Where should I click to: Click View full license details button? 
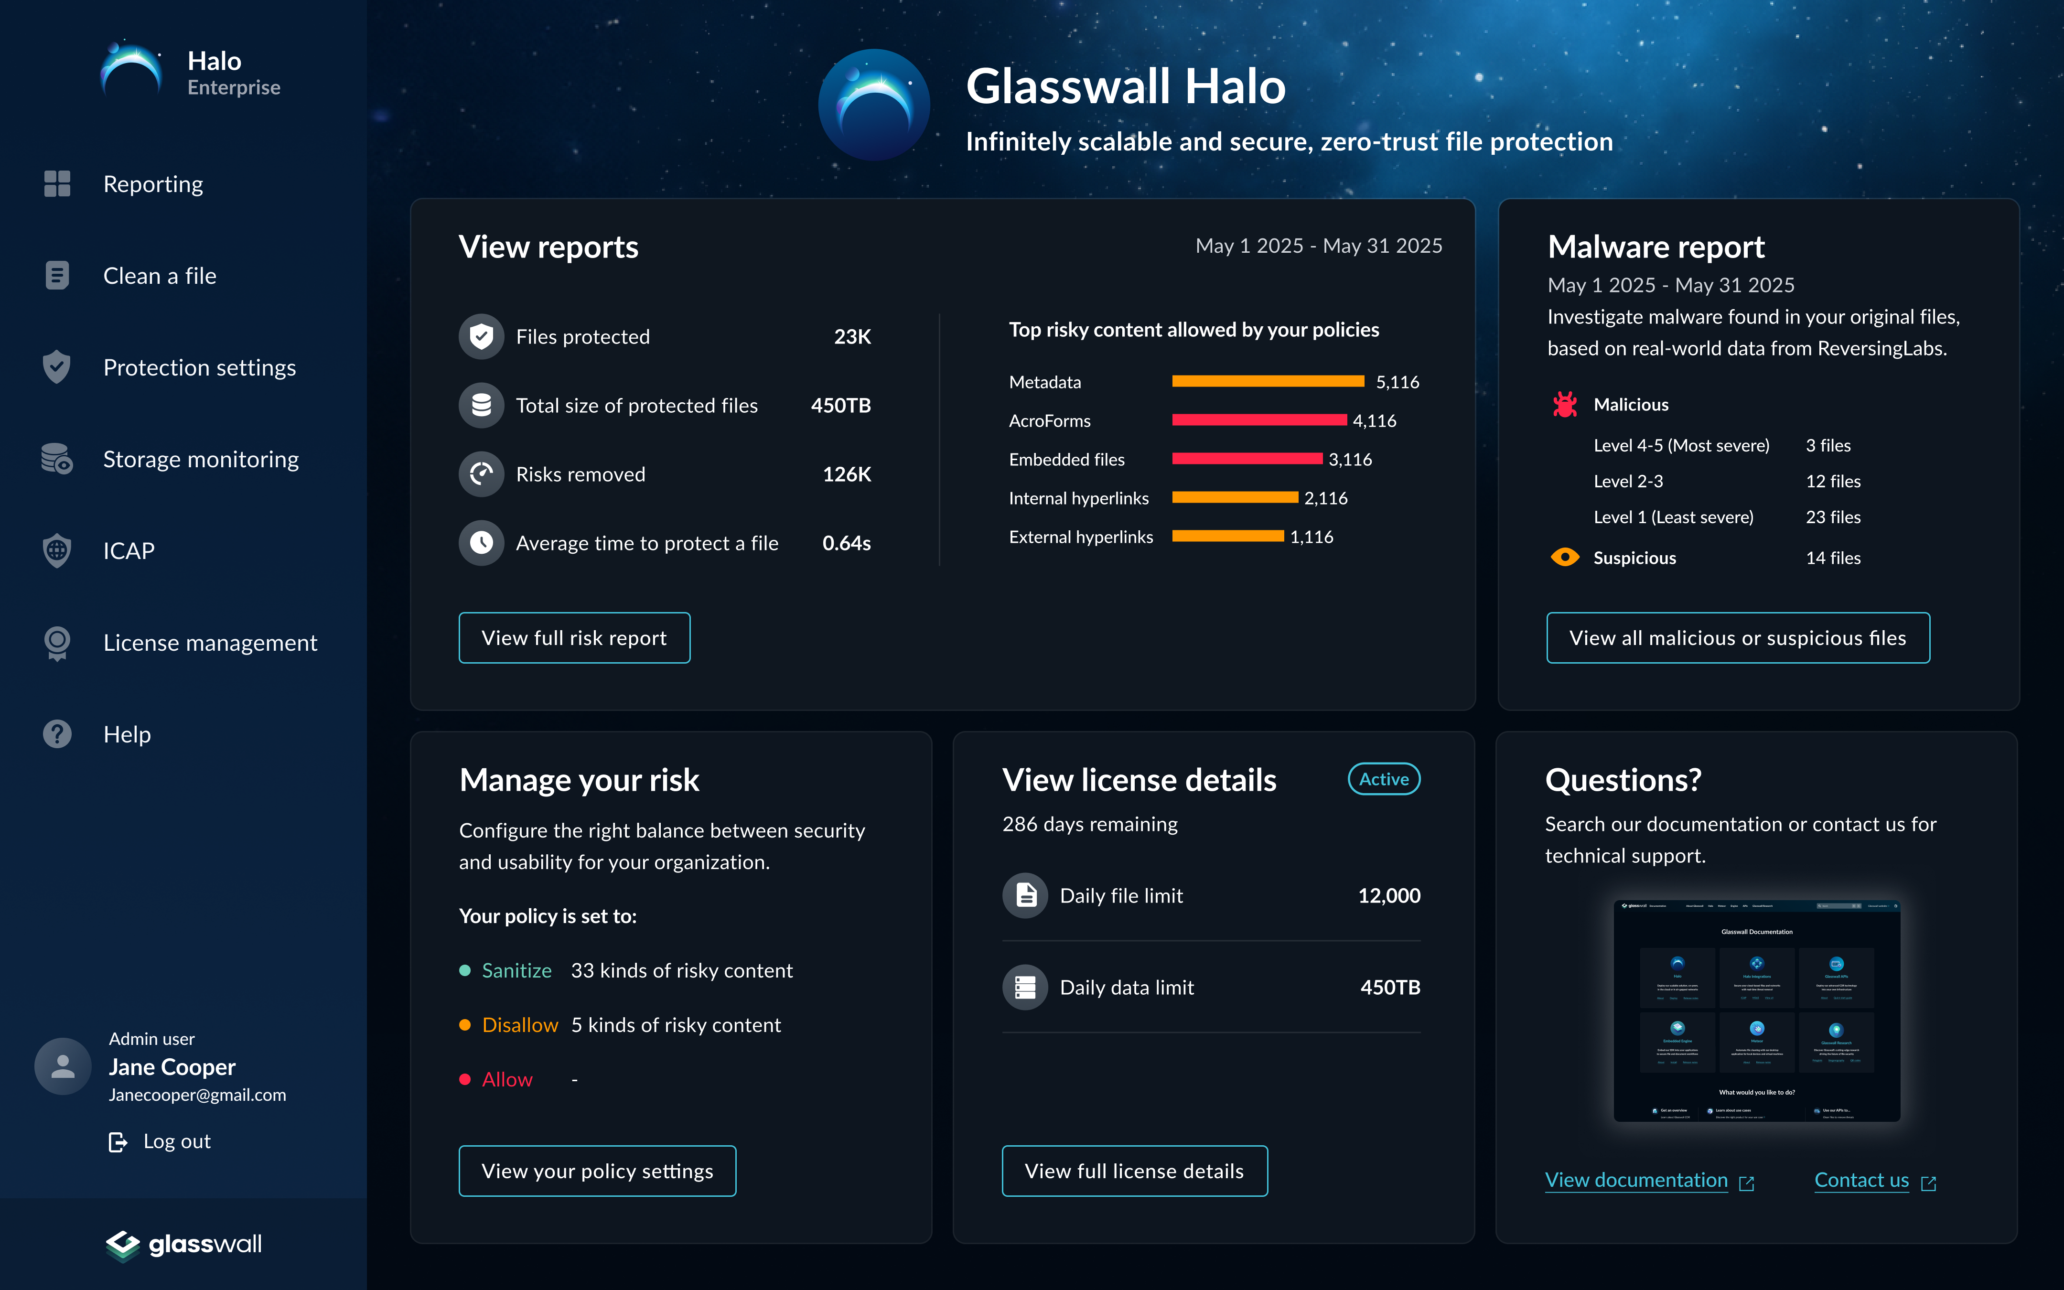(x=1135, y=1171)
